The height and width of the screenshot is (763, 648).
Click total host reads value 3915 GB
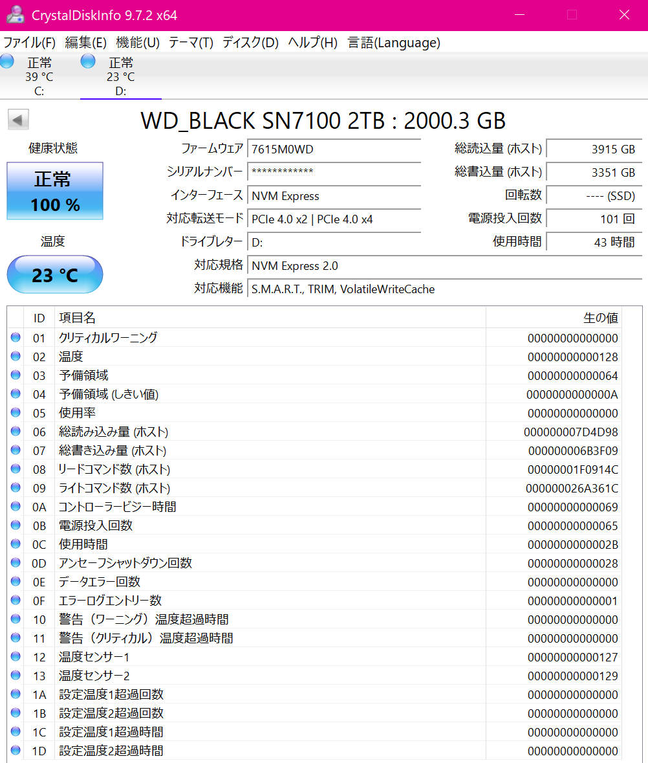[594, 149]
